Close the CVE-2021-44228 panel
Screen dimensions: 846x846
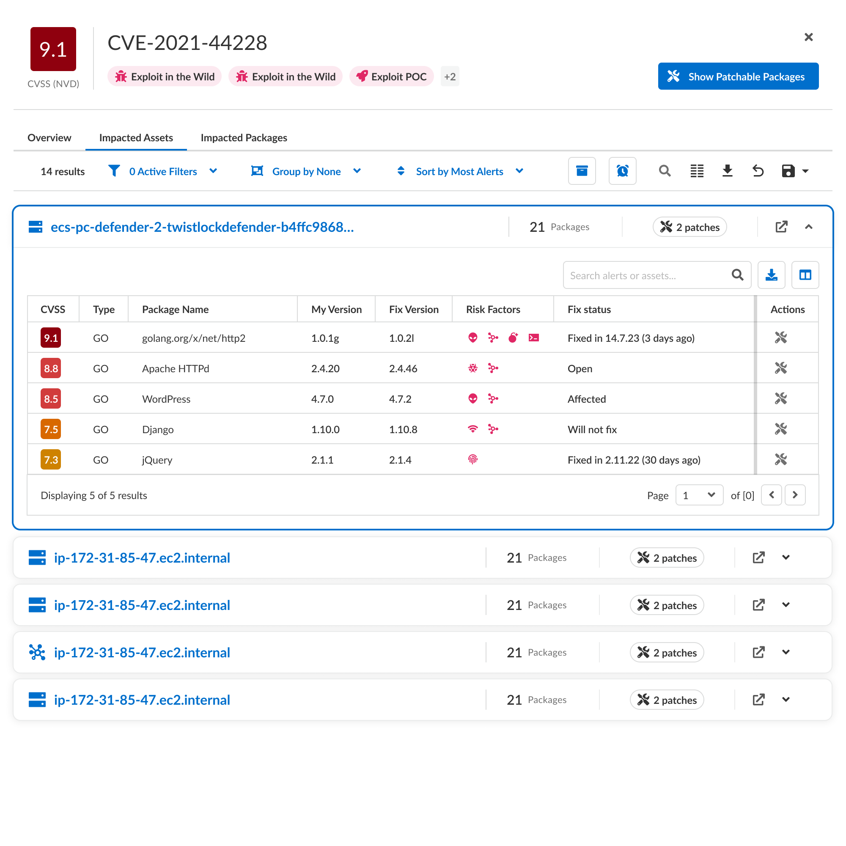click(808, 37)
